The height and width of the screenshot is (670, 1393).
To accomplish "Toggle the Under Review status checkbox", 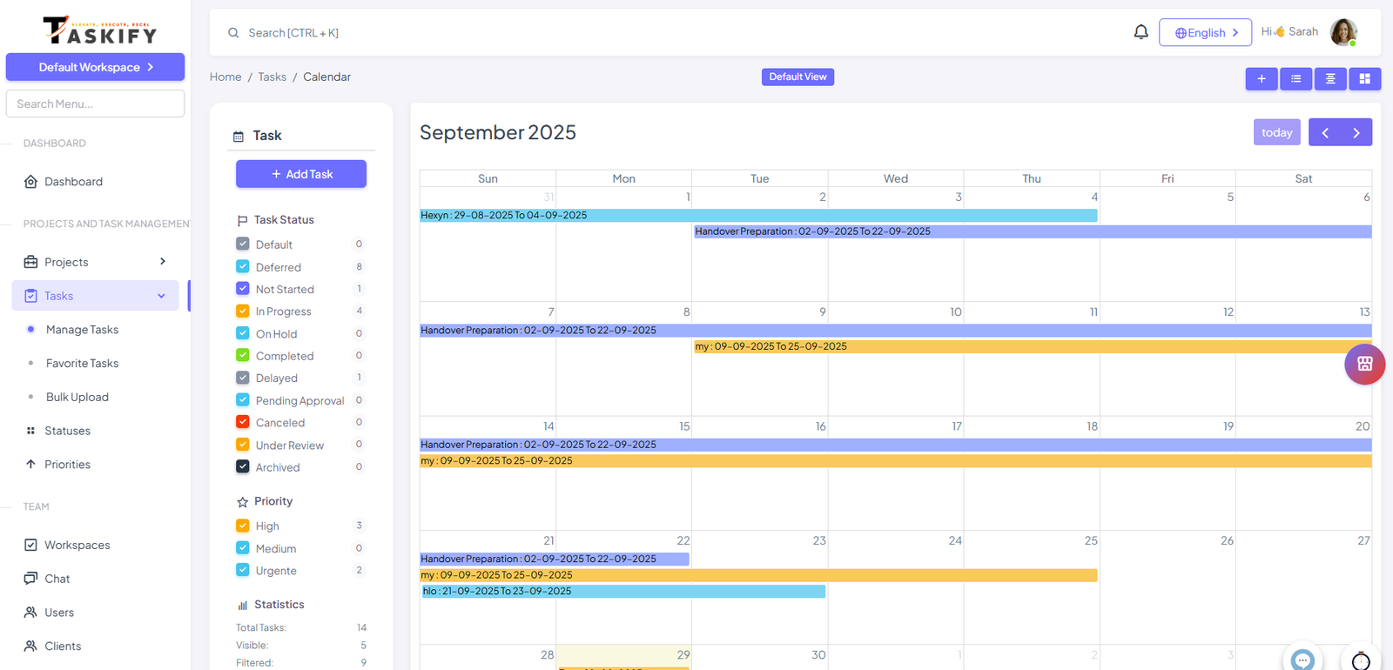I will [243, 445].
